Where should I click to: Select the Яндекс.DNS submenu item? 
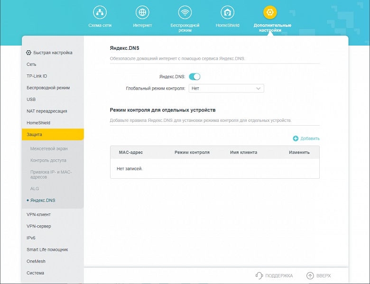tap(43, 200)
